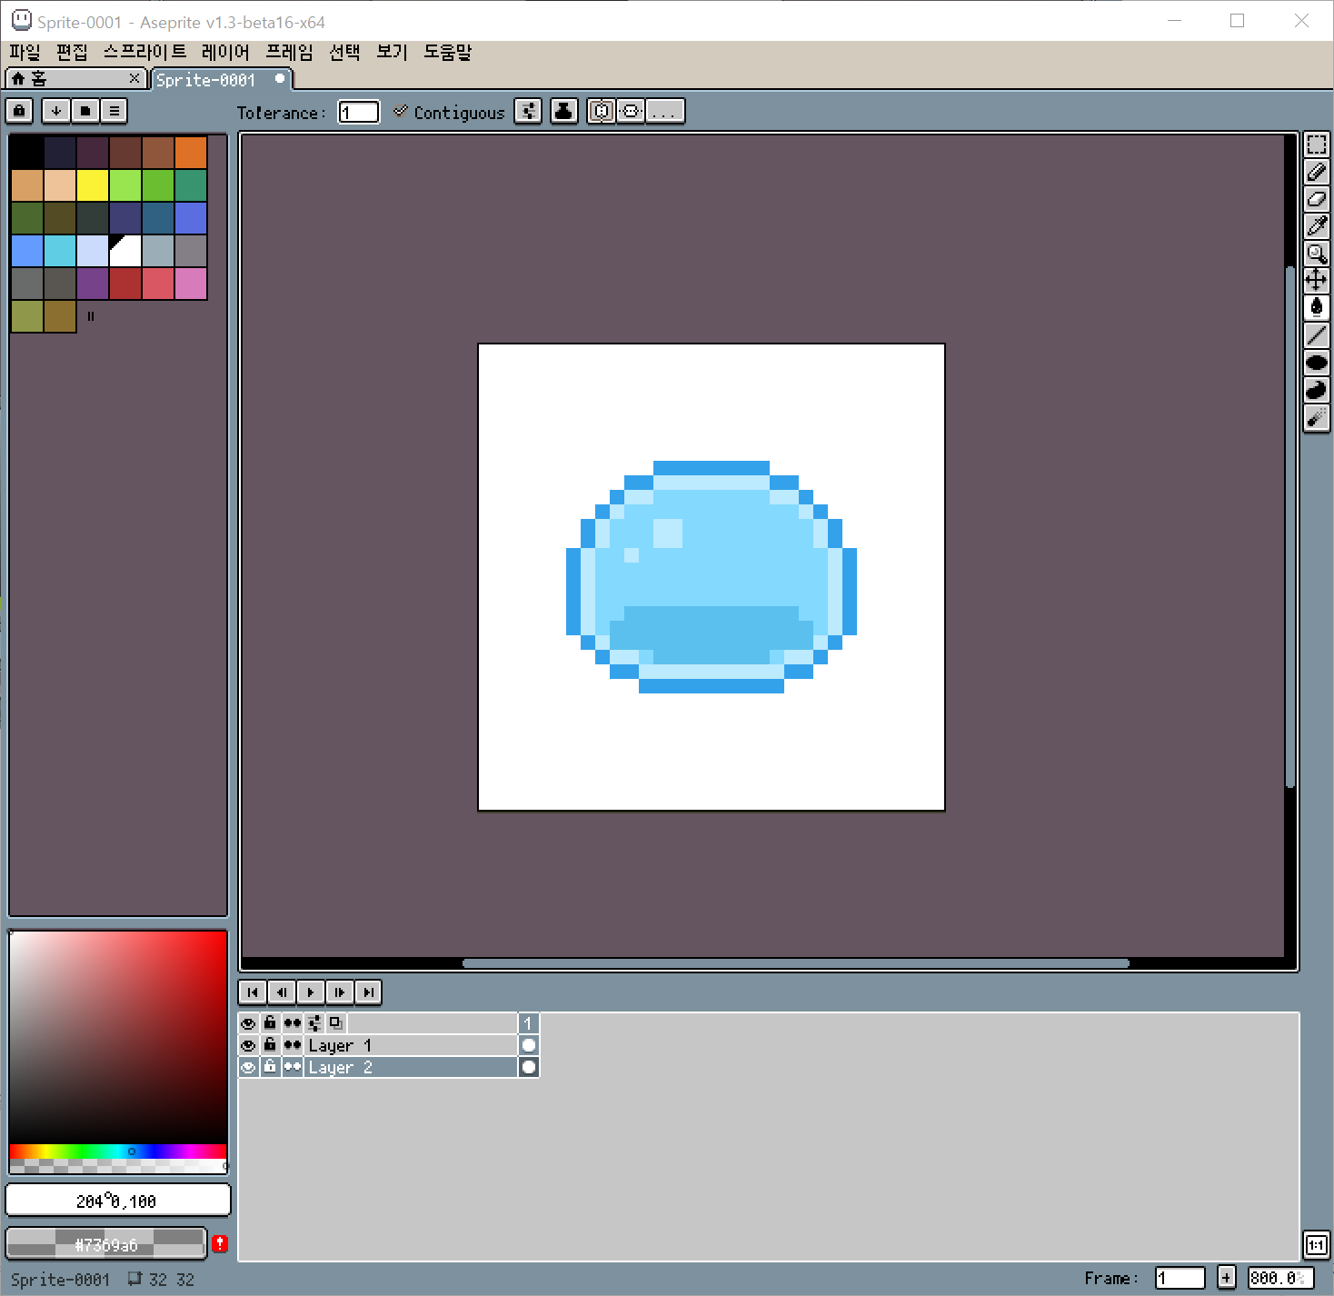Click the palette edit lock icon

[x=20, y=111]
